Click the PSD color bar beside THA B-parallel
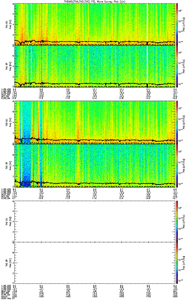The width and height of the screenshot is (187, 300). coord(177,66)
